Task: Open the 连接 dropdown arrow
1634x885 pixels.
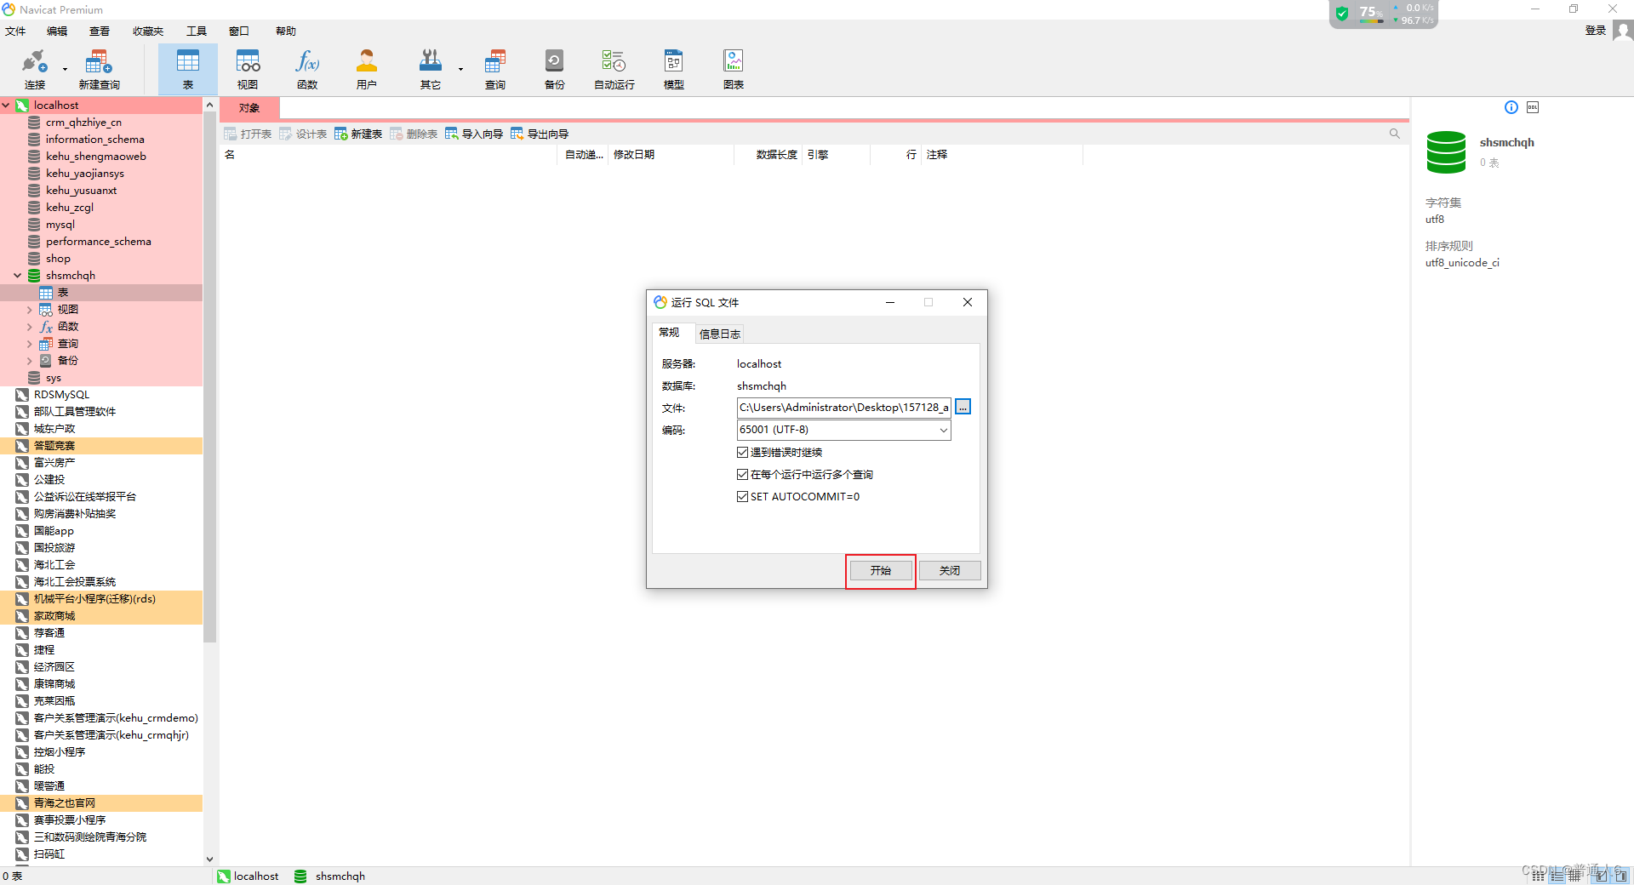Action: (65, 70)
